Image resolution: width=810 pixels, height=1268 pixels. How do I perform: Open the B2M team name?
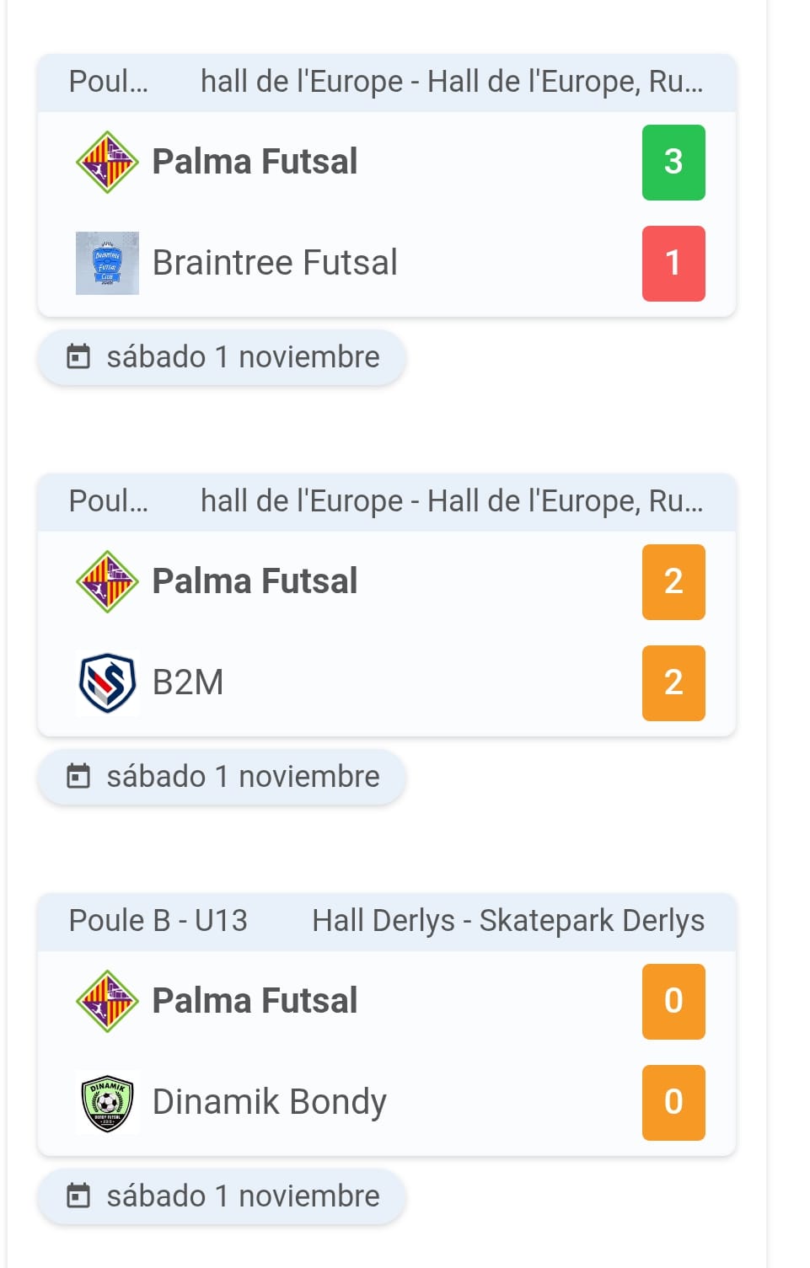point(188,682)
